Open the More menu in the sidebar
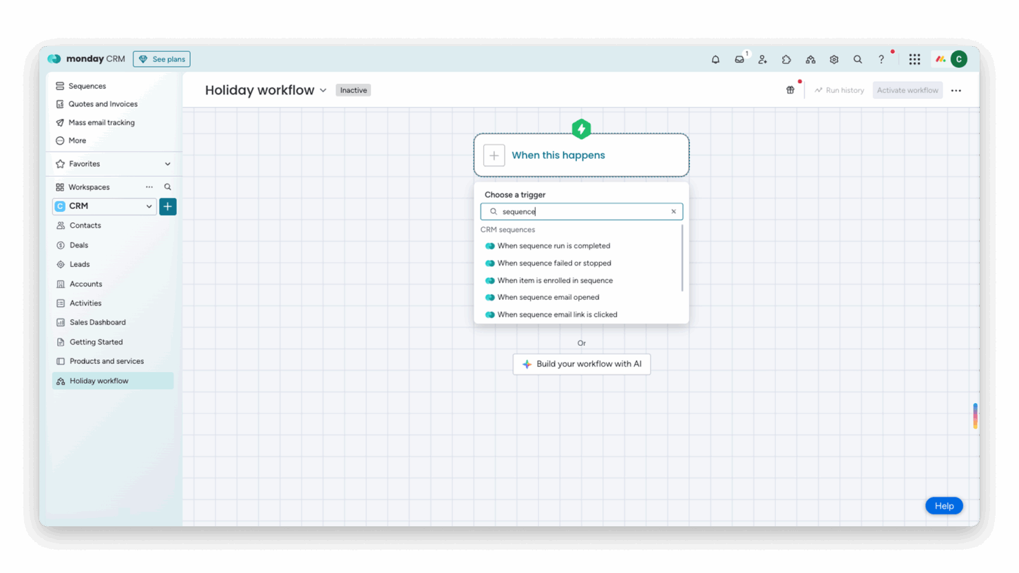Screen dimensions: 1019x573 click(76, 140)
